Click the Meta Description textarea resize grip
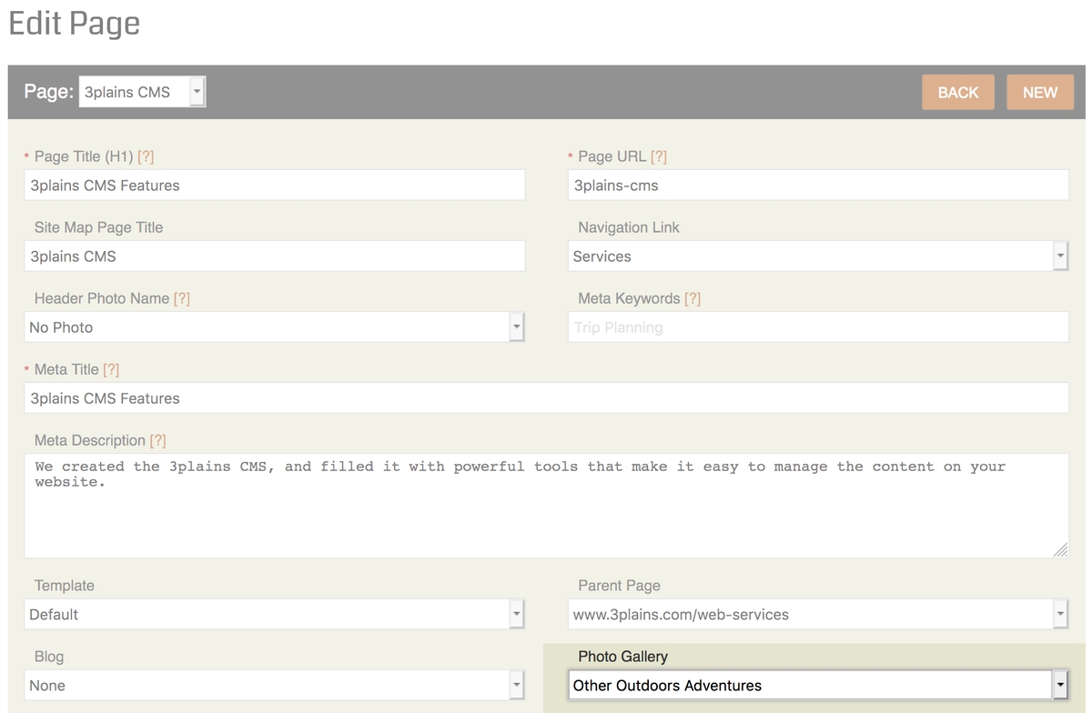 (1060, 549)
